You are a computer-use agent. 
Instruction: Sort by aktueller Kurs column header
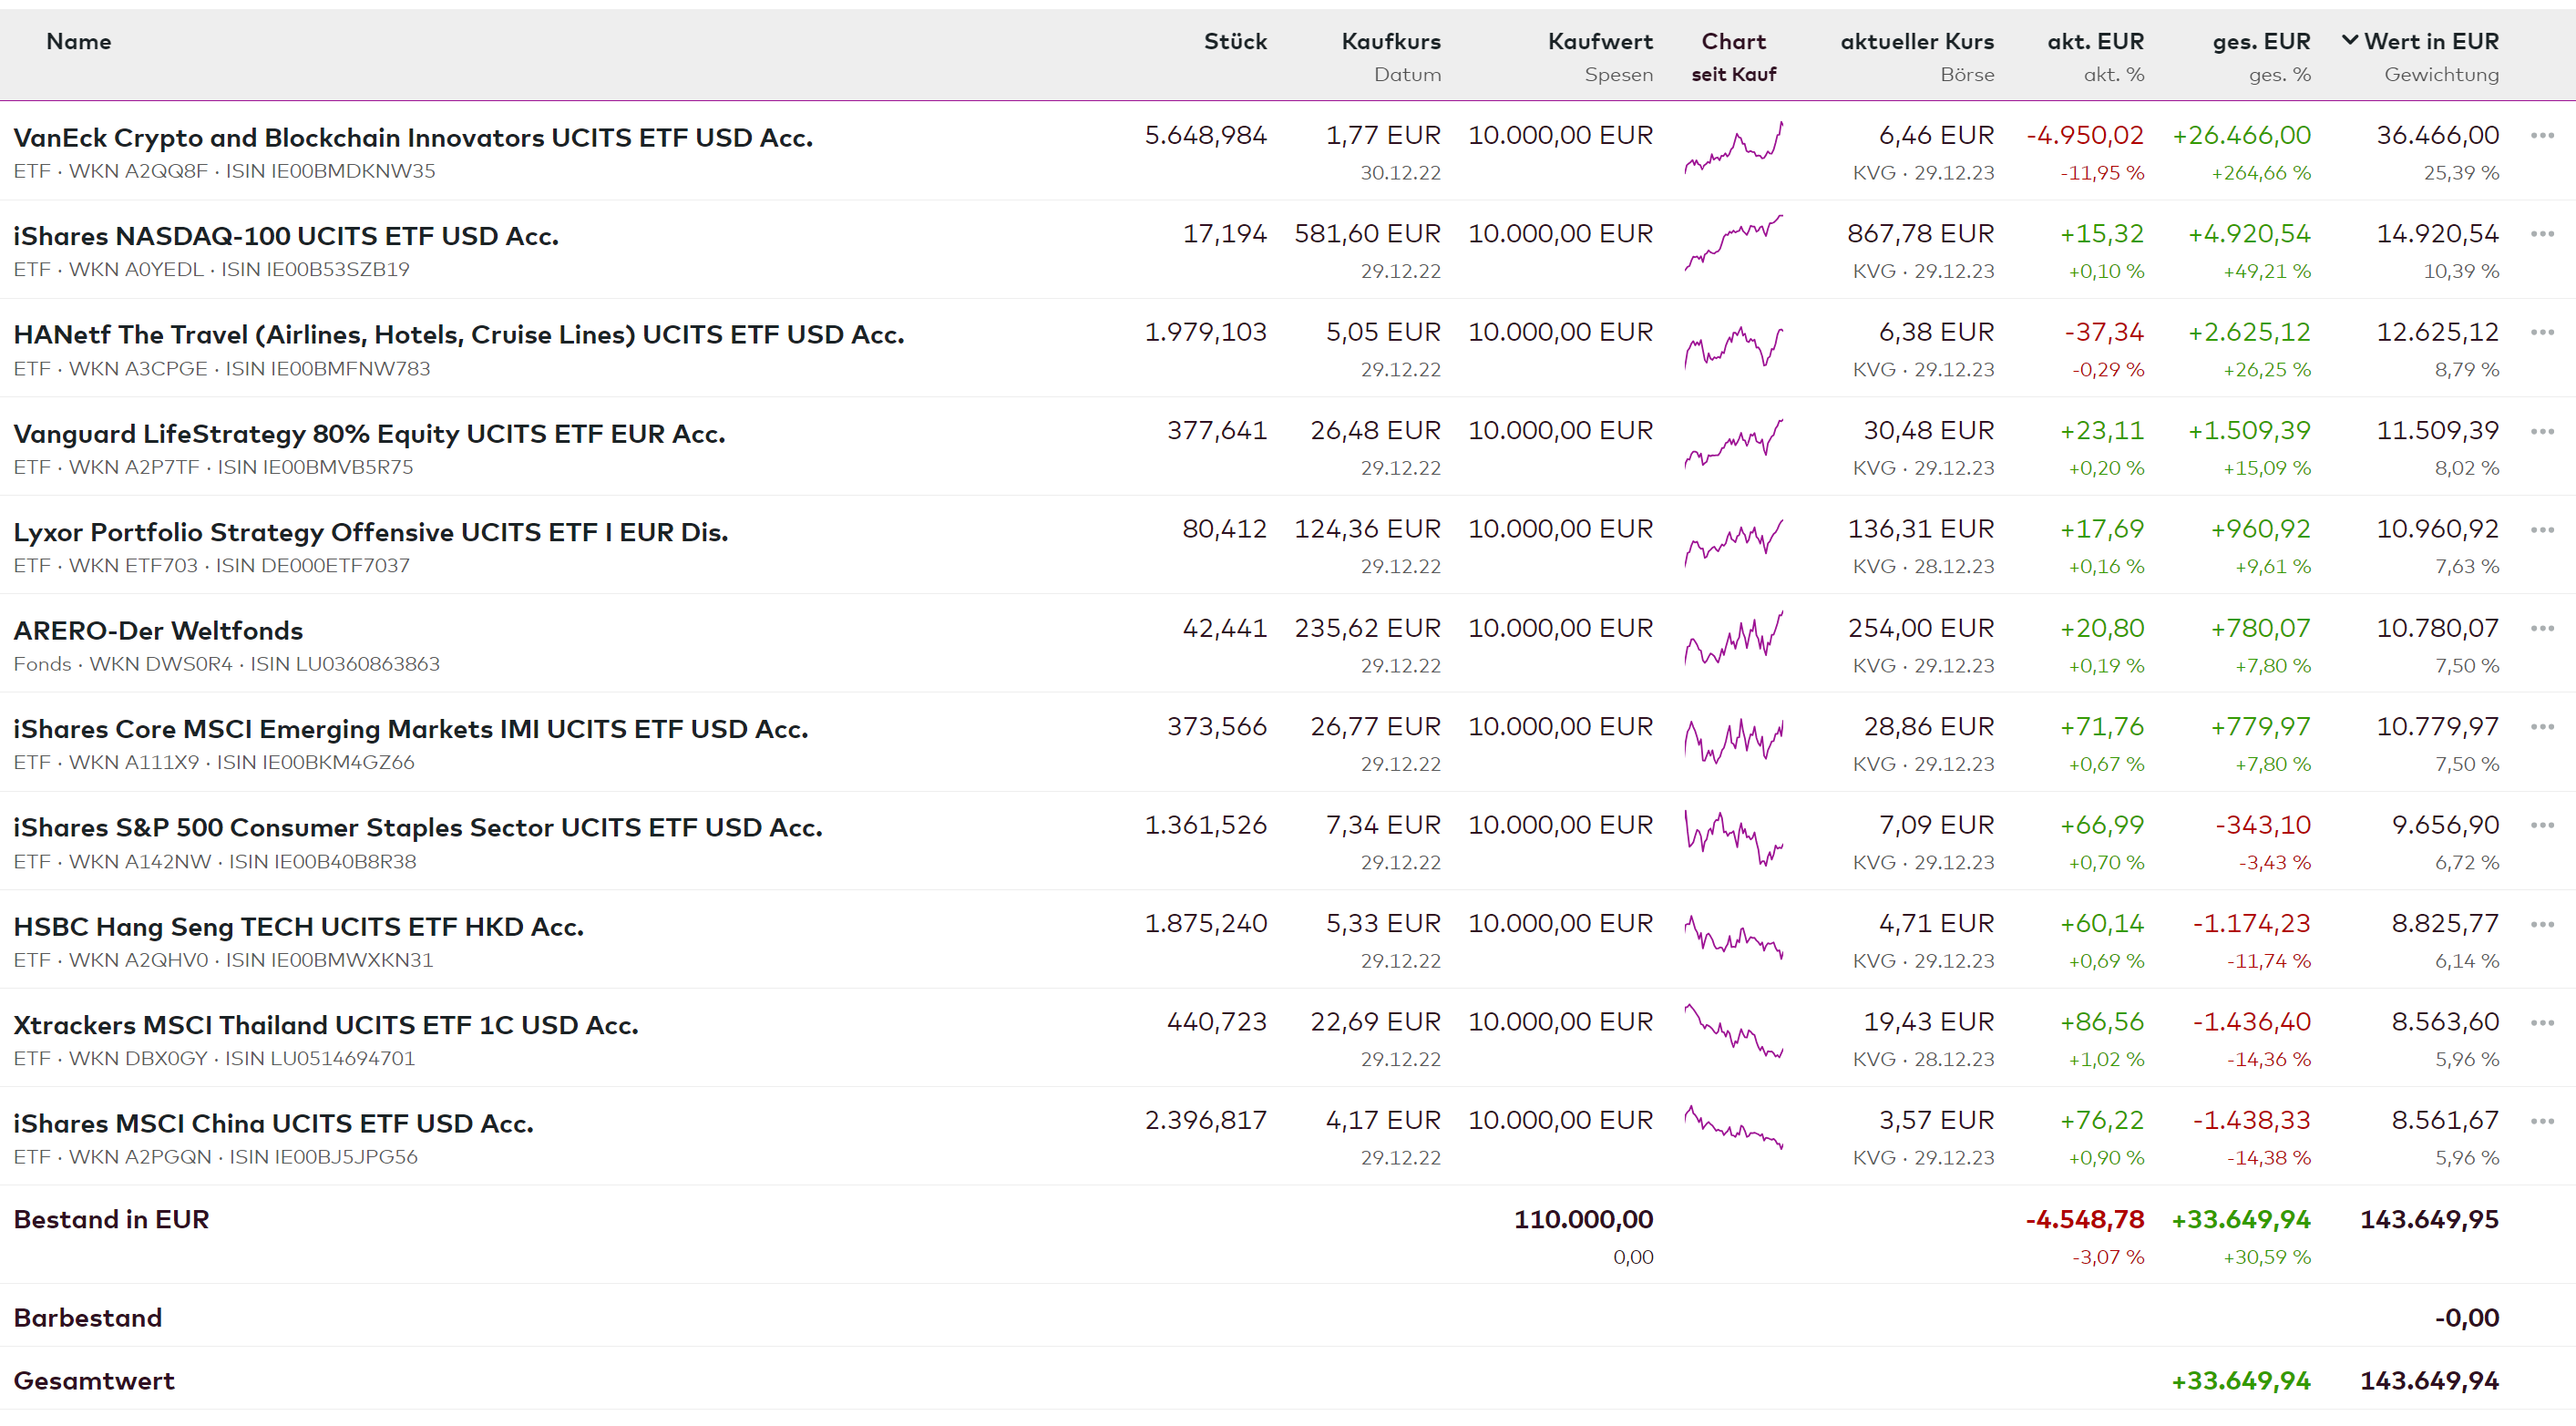pos(1916,41)
